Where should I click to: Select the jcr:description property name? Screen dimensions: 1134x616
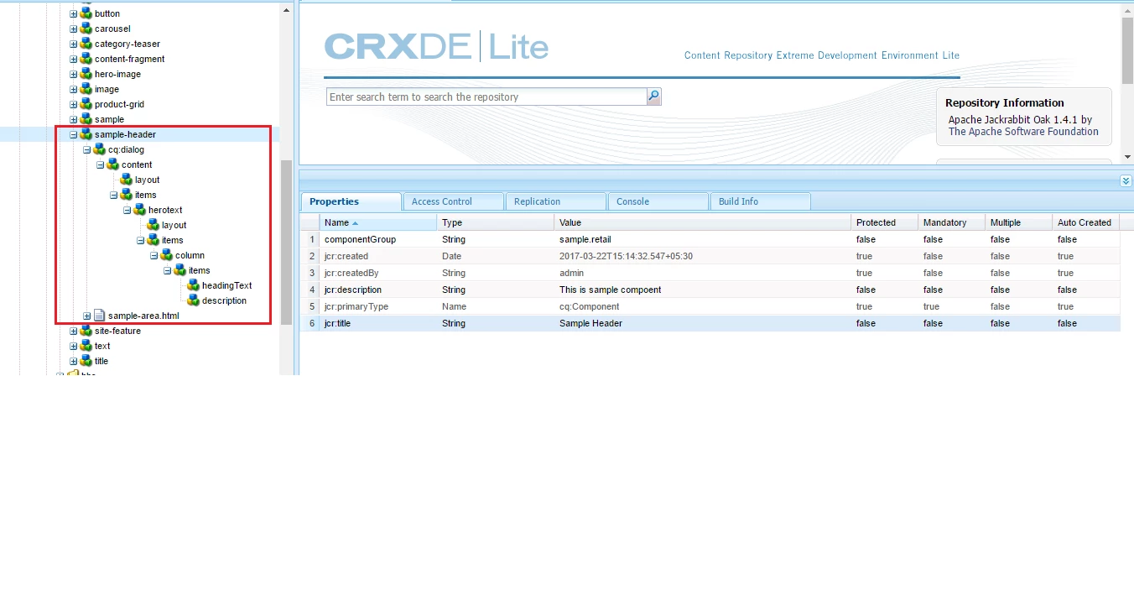click(x=353, y=290)
